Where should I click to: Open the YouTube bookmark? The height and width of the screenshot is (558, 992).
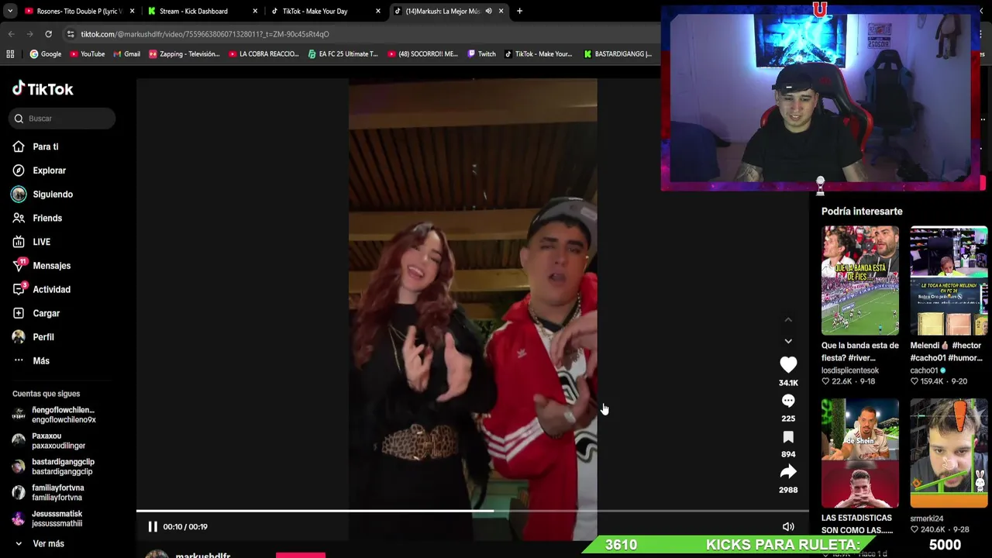click(87, 54)
